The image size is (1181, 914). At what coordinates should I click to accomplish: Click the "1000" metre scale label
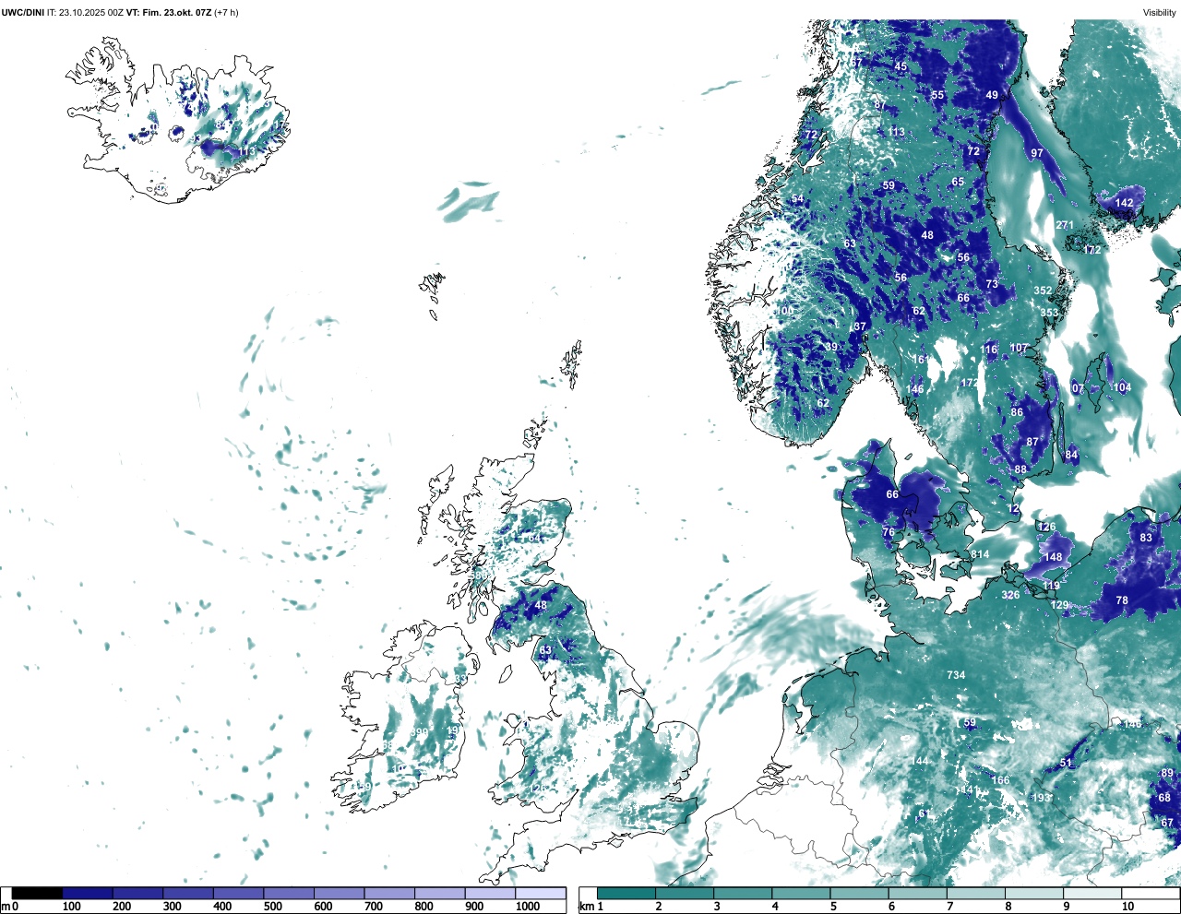(x=528, y=907)
